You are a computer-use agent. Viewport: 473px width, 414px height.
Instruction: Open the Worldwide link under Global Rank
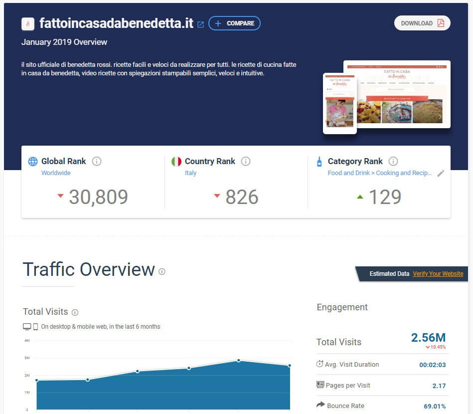56,173
